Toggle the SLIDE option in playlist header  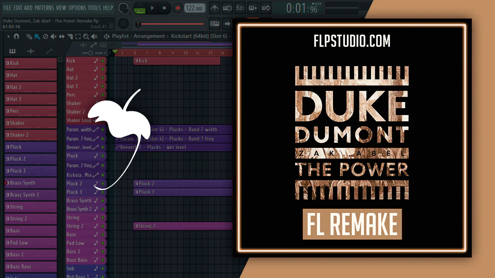point(99,53)
